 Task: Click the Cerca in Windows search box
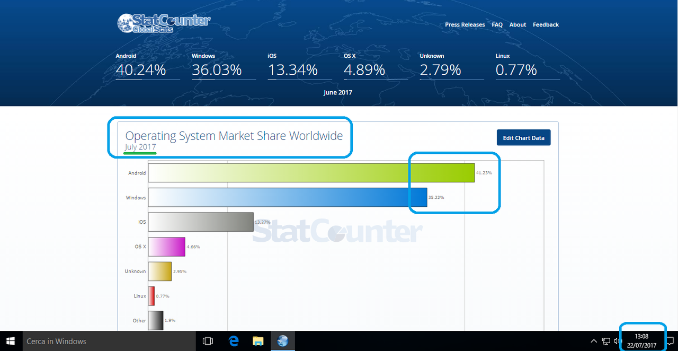click(x=108, y=341)
